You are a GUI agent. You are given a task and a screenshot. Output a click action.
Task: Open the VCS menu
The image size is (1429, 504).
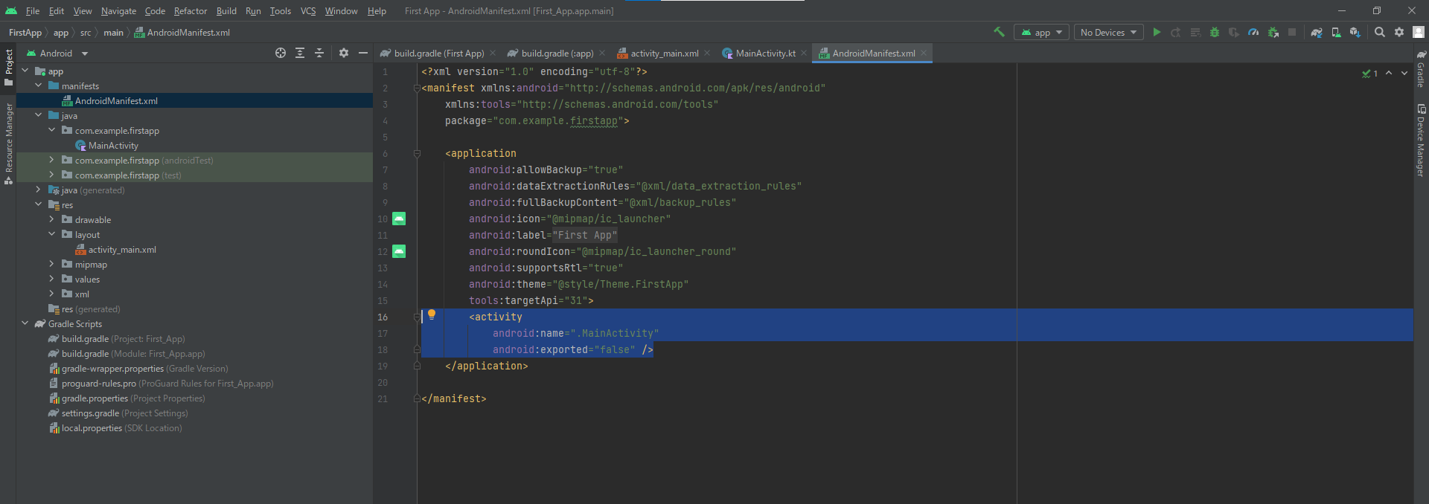tap(308, 10)
